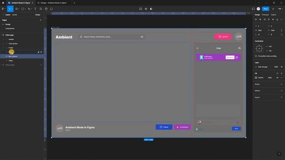The image size is (285, 160).
Task: Click the blue Follow button
Action: [x=164, y=127]
